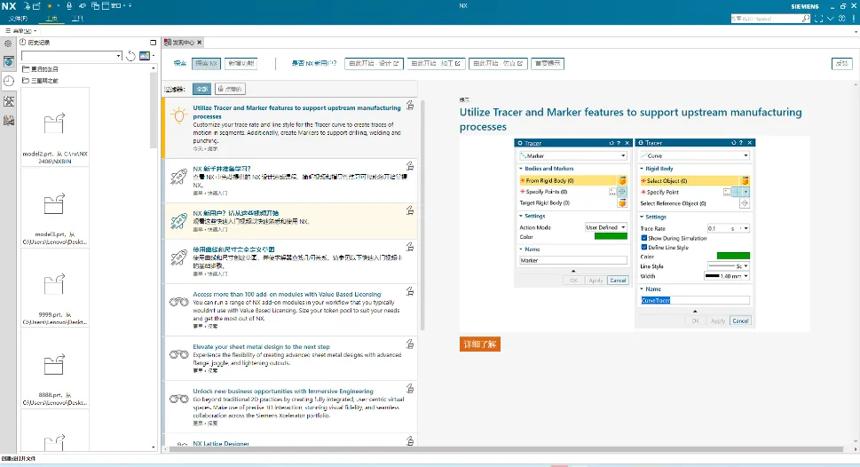The width and height of the screenshot is (860, 467).
Task: Click lock icon on Tracer and Marker tip card
Action: point(410,106)
